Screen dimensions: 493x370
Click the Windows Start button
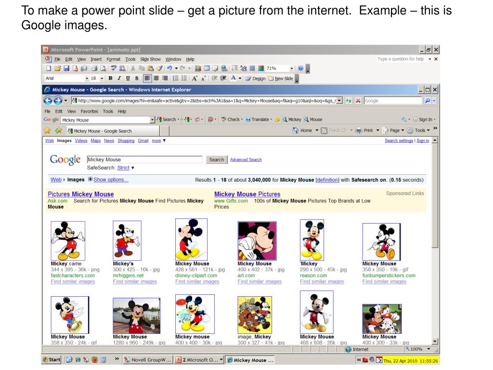click(52, 359)
